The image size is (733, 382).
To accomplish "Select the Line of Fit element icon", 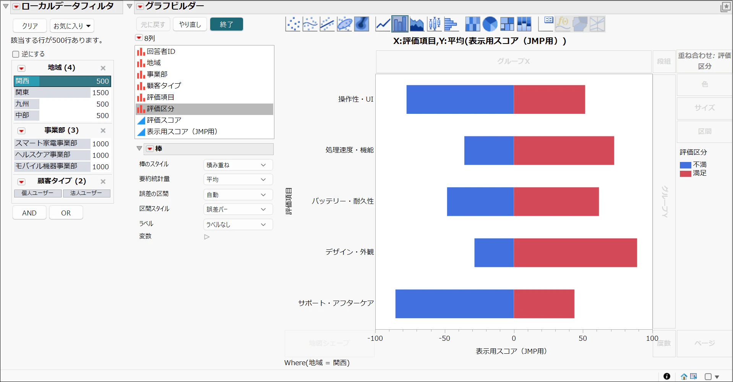I will 327,24.
